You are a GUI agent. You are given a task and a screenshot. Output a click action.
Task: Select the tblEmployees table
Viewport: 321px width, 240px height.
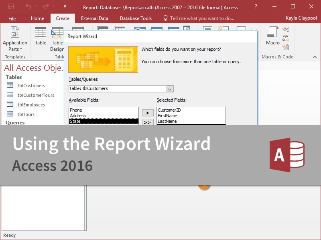click(x=31, y=105)
